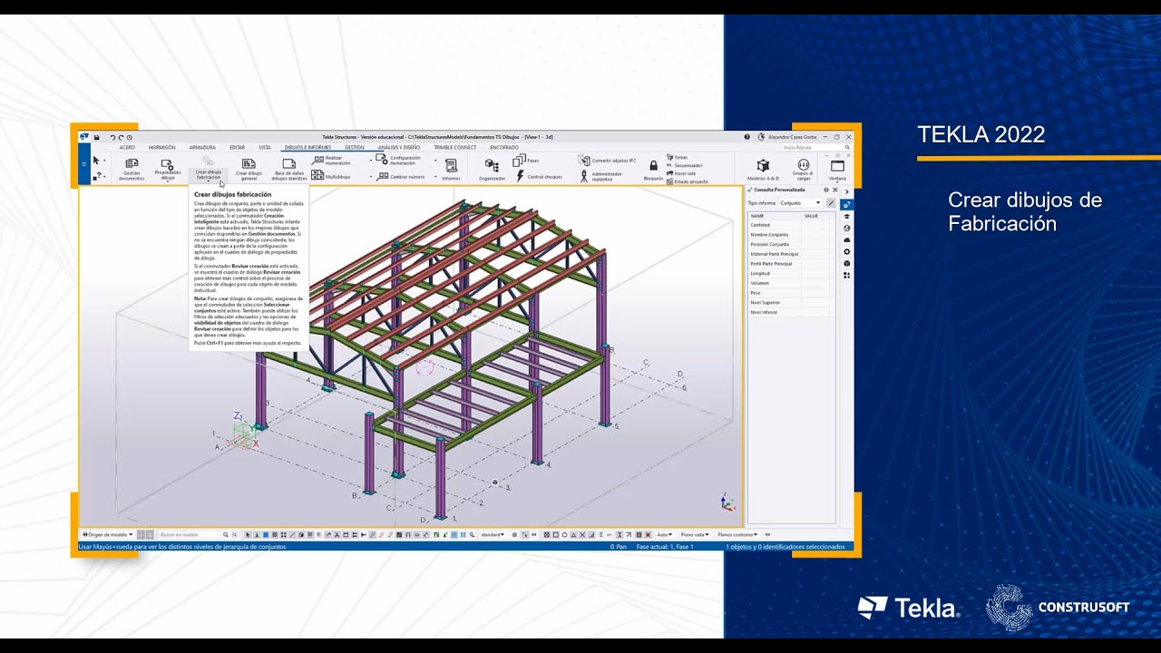Open the Auto snap dropdown
The image size is (1161, 653).
click(664, 535)
